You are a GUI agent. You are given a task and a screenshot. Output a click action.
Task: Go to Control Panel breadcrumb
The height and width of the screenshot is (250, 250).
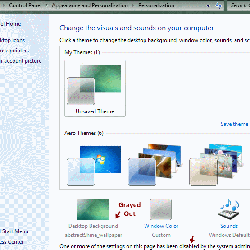click(25, 5)
